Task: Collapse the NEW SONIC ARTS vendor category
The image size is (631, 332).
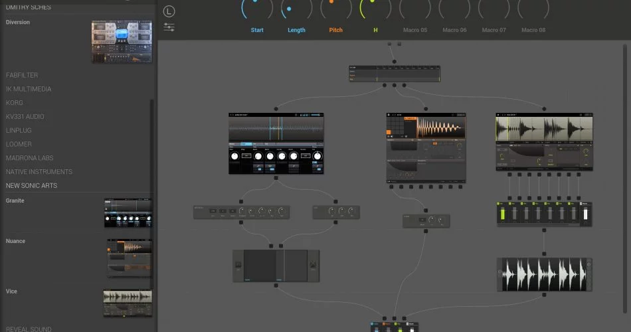Action: tap(31, 185)
